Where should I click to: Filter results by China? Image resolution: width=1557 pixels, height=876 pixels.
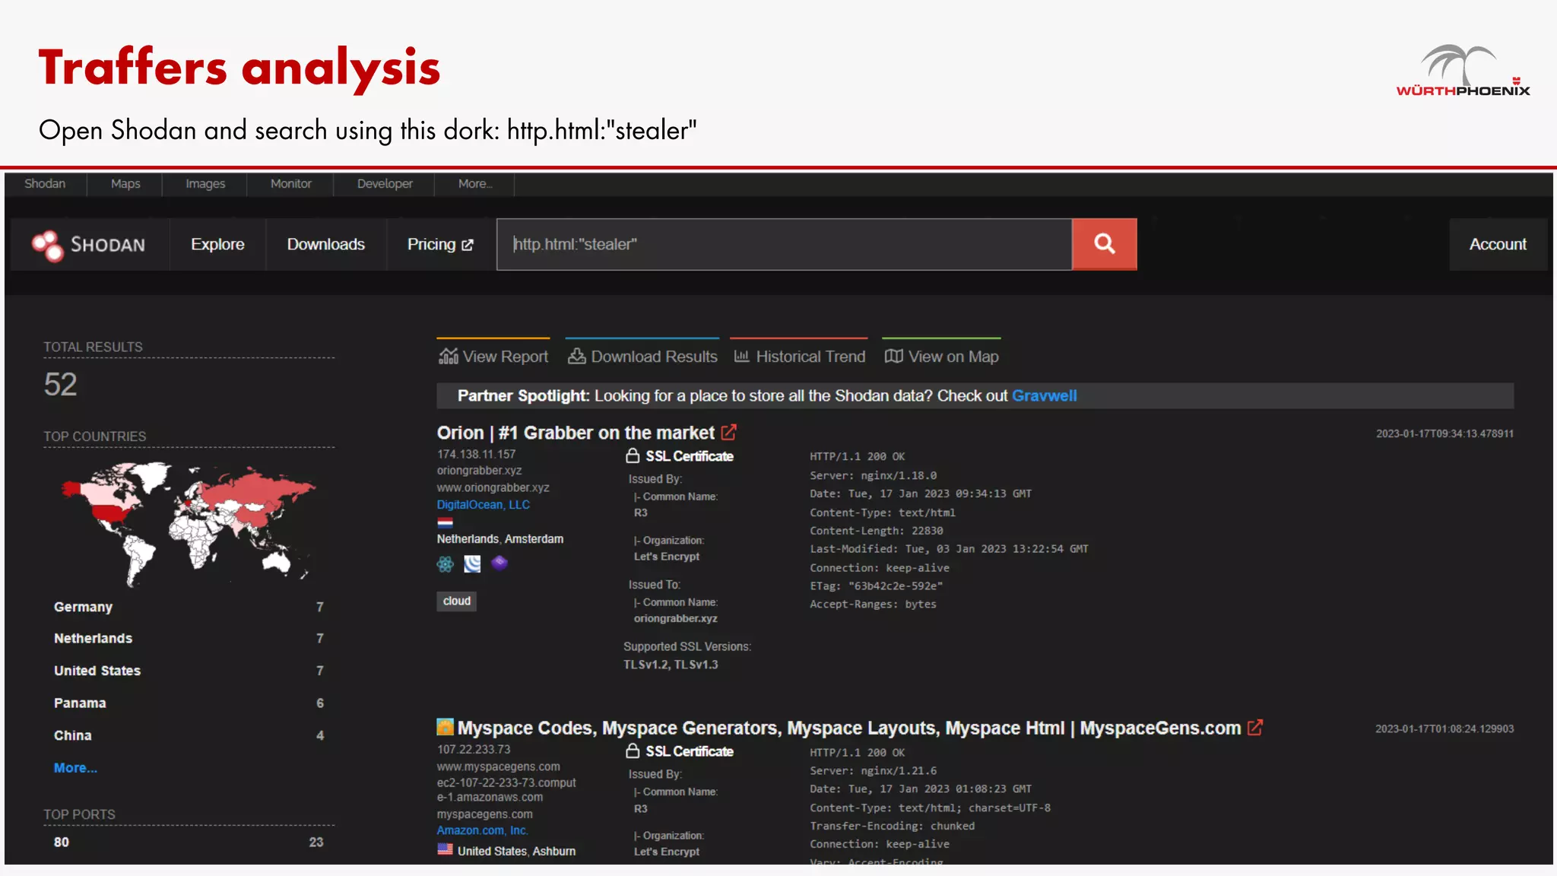189,735
